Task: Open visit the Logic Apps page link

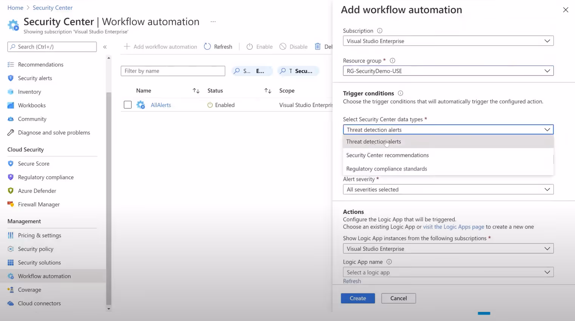Action: point(453,227)
